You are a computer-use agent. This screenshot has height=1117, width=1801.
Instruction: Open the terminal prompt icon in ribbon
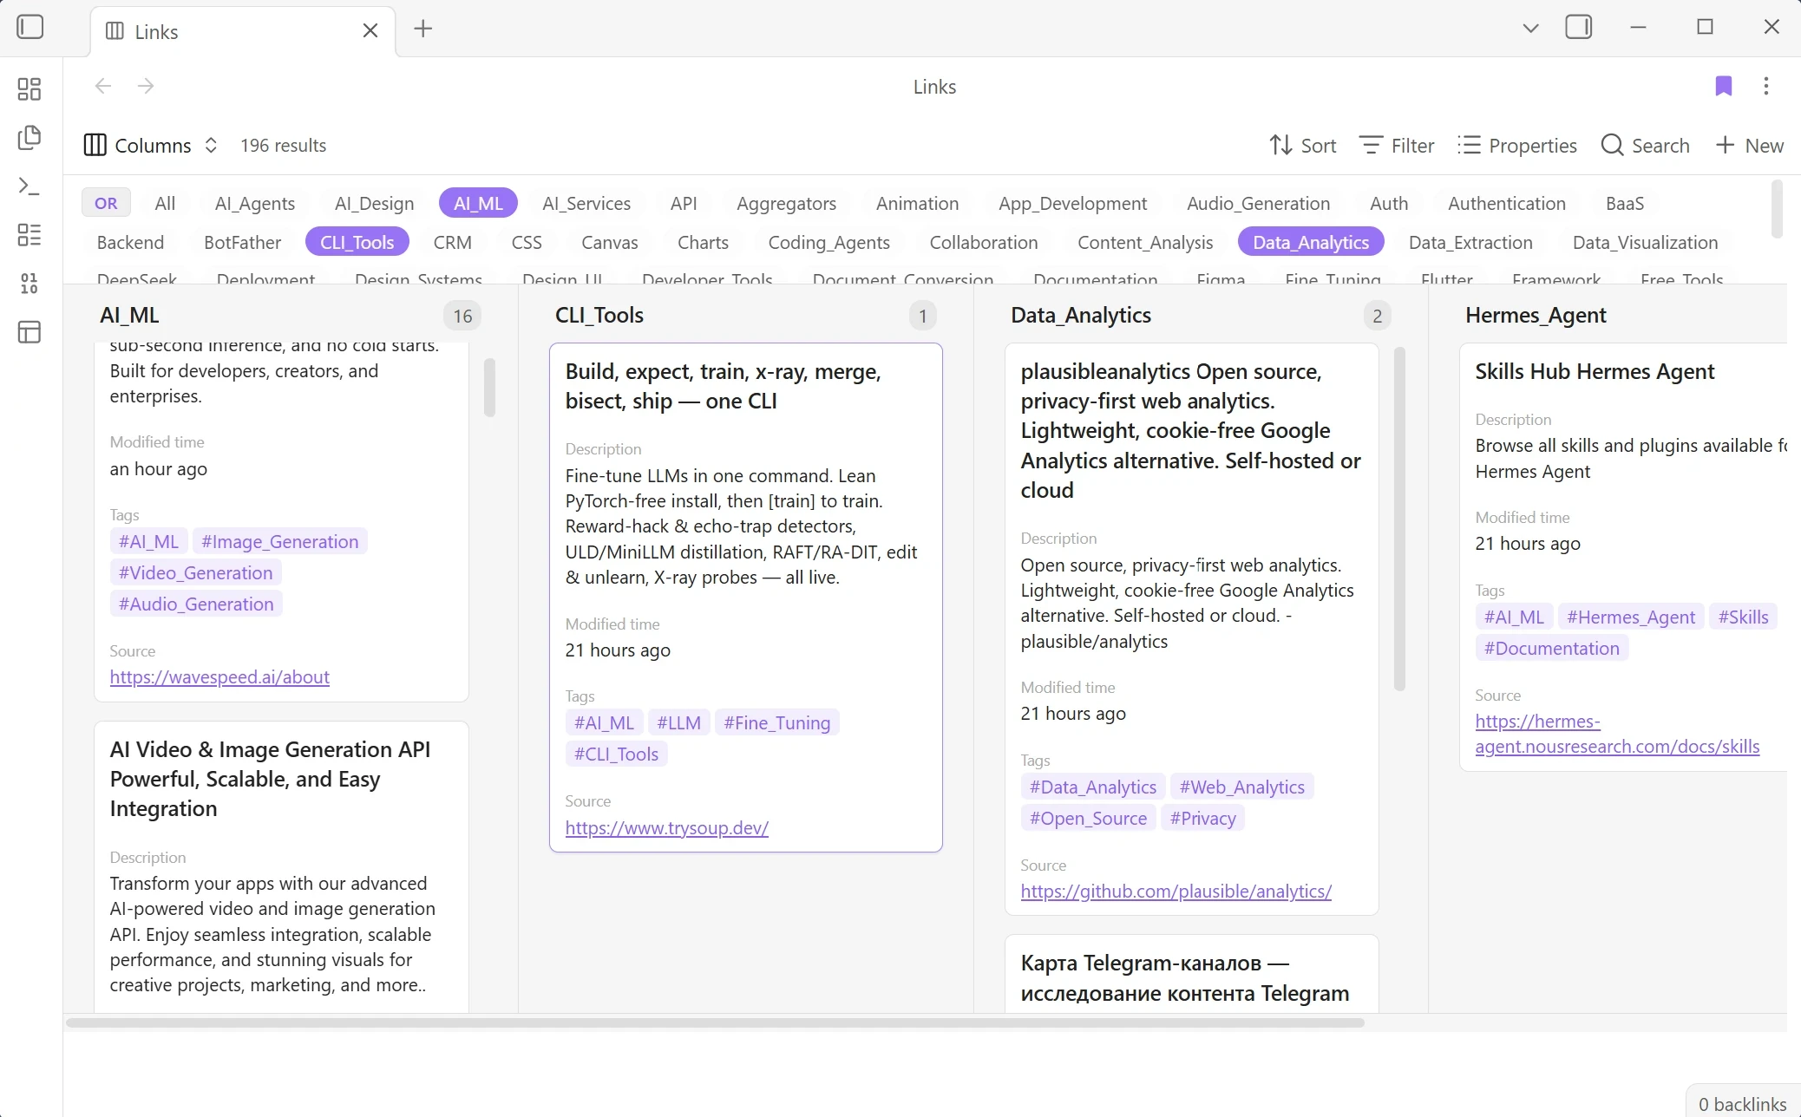(x=29, y=186)
